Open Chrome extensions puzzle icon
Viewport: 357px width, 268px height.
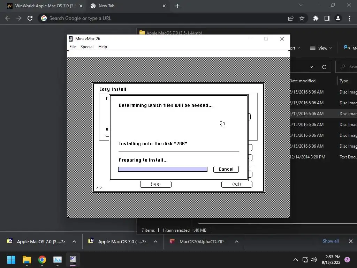(316, 18)
